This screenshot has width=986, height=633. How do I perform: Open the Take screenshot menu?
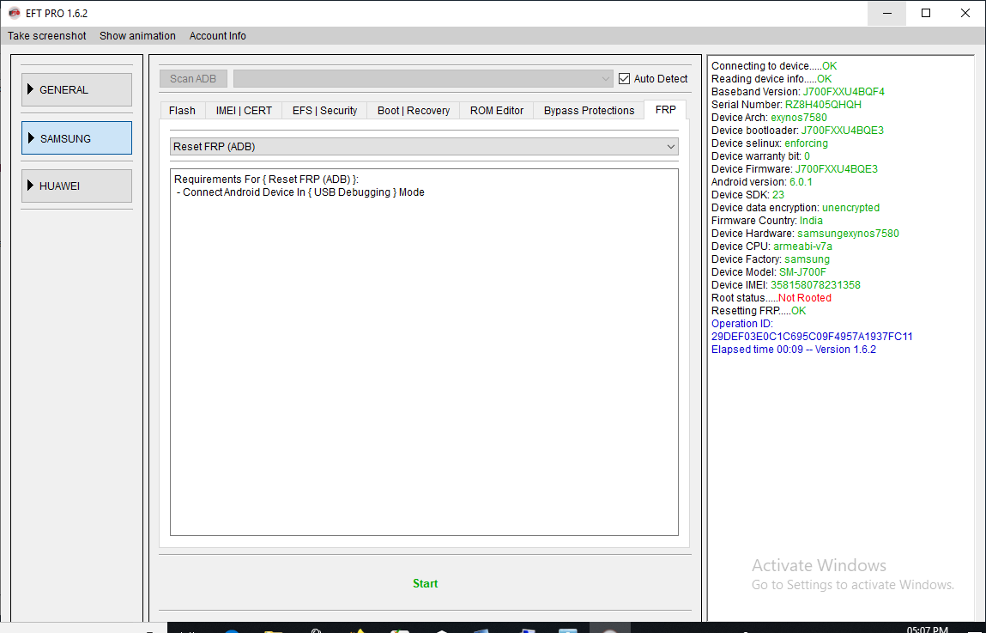point(47,36)
